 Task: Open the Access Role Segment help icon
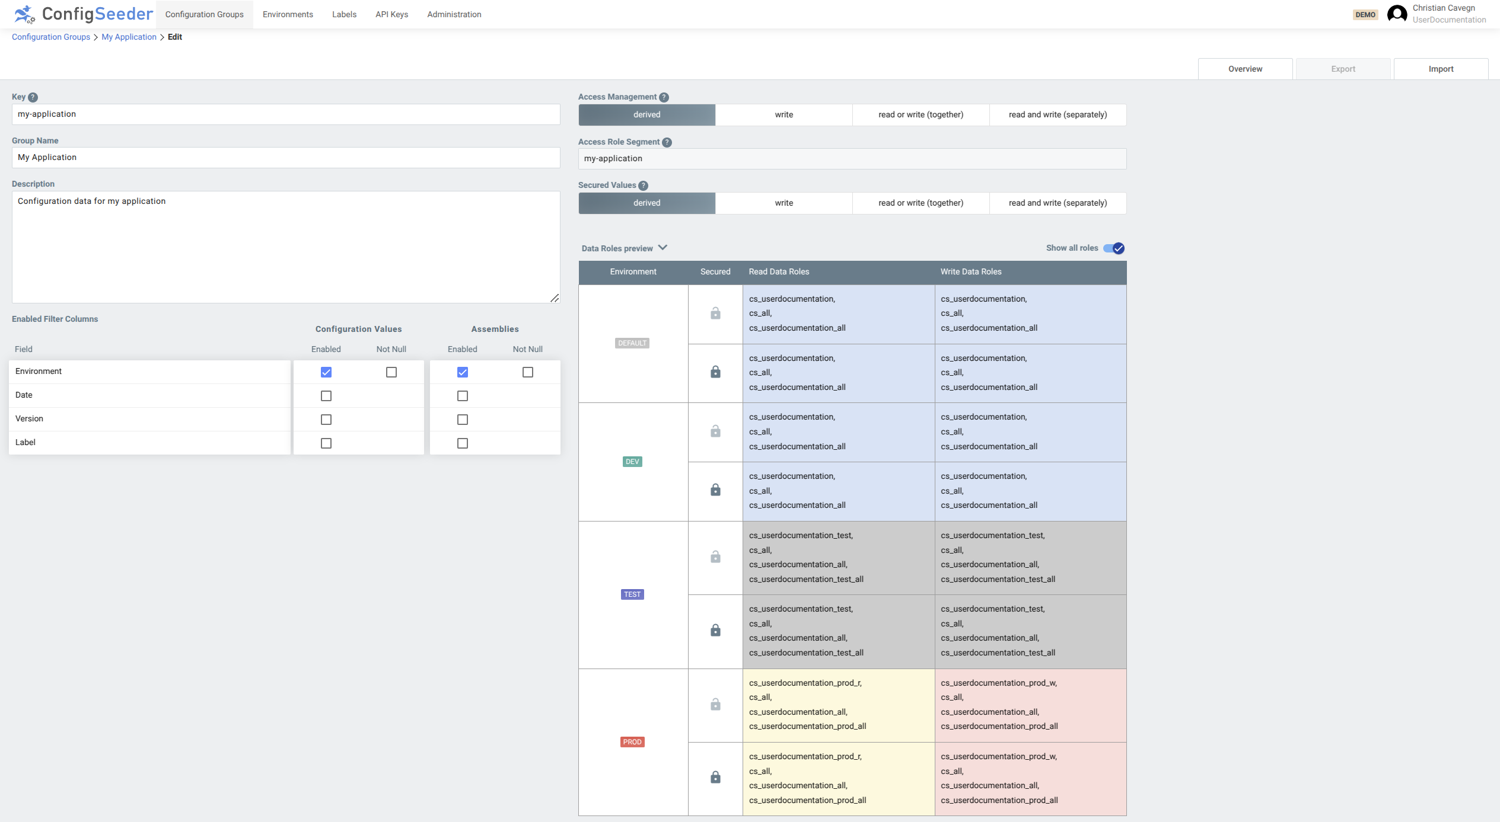click(667, 142)
